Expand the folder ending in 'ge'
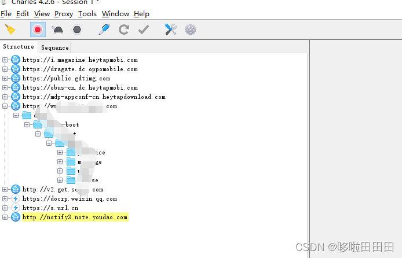This screenshot has height=258, width=402. point(60,161)
